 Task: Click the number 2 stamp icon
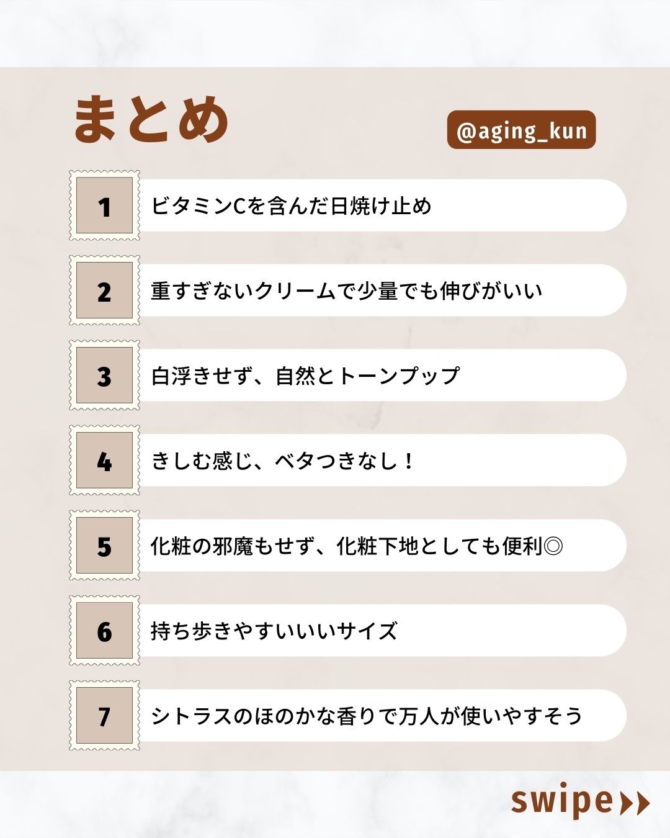coord(104,291)
